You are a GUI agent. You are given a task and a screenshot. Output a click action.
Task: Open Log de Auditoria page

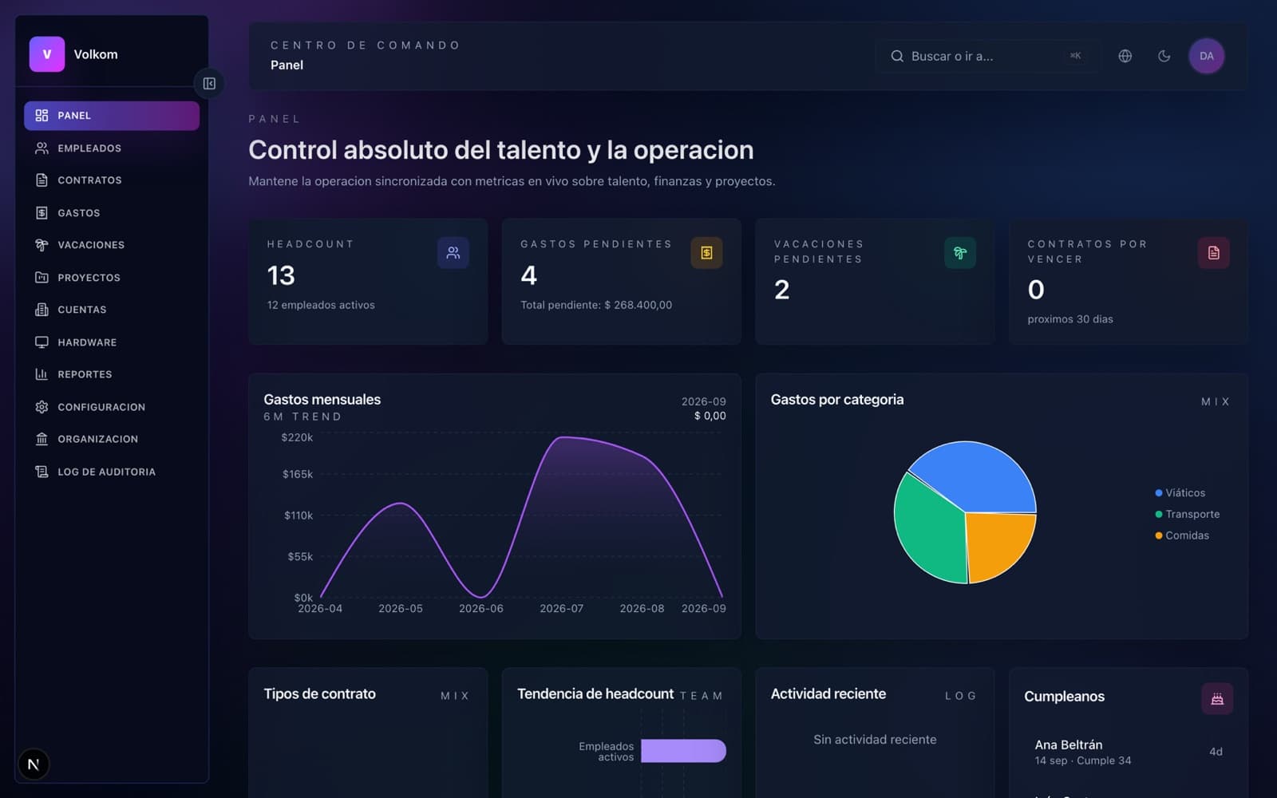112,472
